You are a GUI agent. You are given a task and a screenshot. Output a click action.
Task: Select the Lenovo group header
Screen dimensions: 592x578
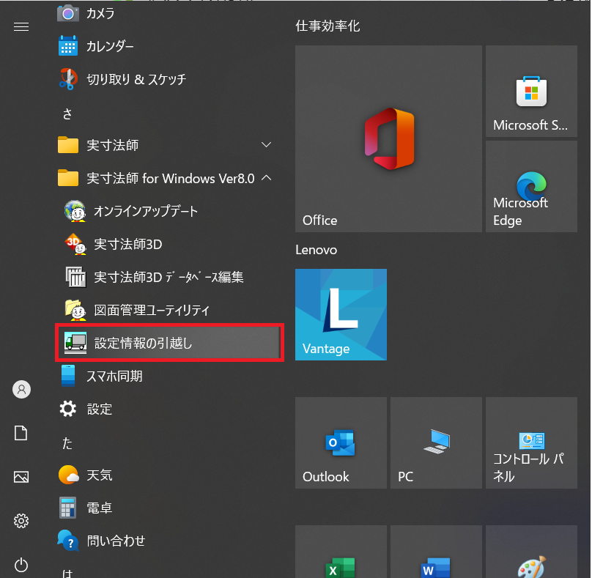pos(316,250)
